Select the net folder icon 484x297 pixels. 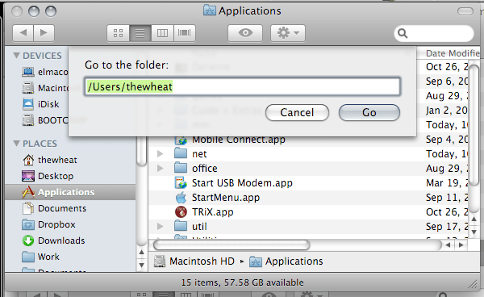coord(181,153)
